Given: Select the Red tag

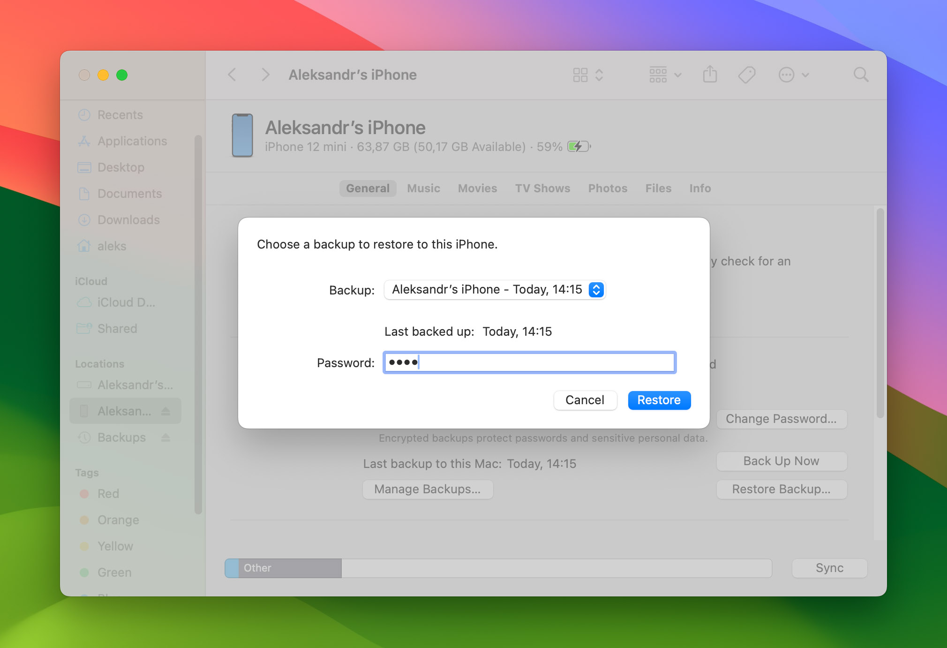Looking at the screenshot, I should (x=108, y=494).
